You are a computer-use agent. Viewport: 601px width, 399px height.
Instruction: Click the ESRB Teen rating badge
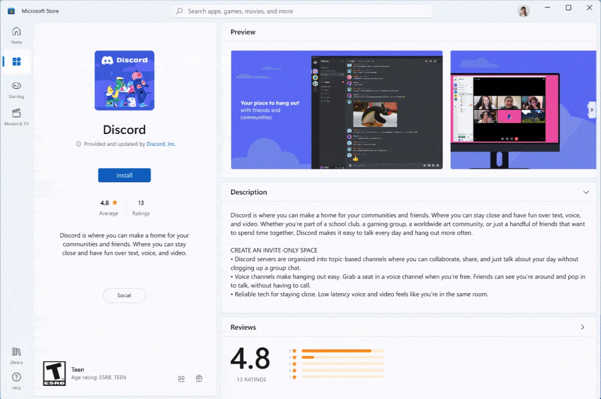(x=54, y=373)
